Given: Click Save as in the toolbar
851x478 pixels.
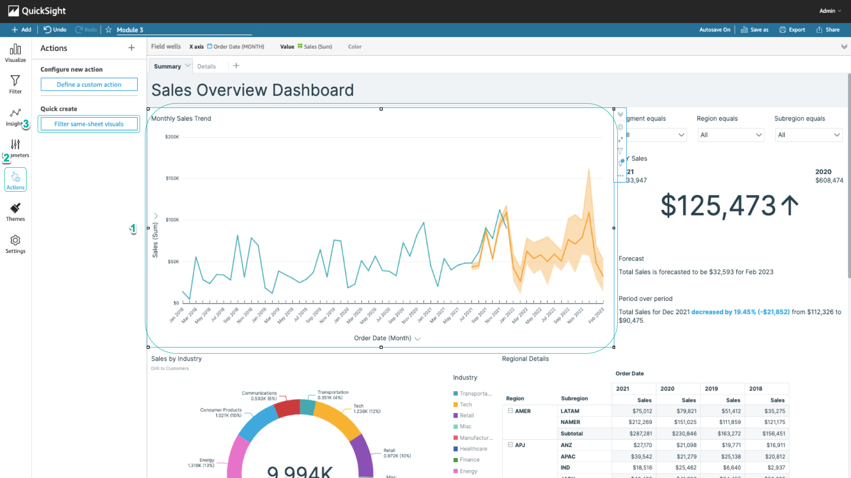Looking at the screenshot, I should coord(755,30).
